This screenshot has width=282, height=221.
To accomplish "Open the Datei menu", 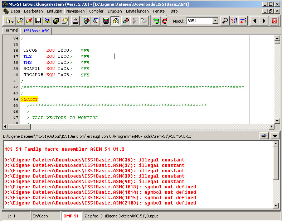I will click(15, 11).
